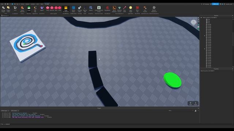Click the orange character figure plugin icon
The image size is (234, 131).
click(x=22, y=9)
